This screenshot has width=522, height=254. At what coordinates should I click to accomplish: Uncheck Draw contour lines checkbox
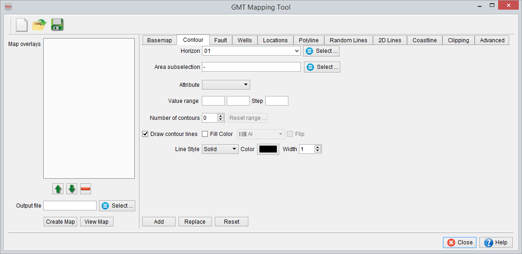145,134
